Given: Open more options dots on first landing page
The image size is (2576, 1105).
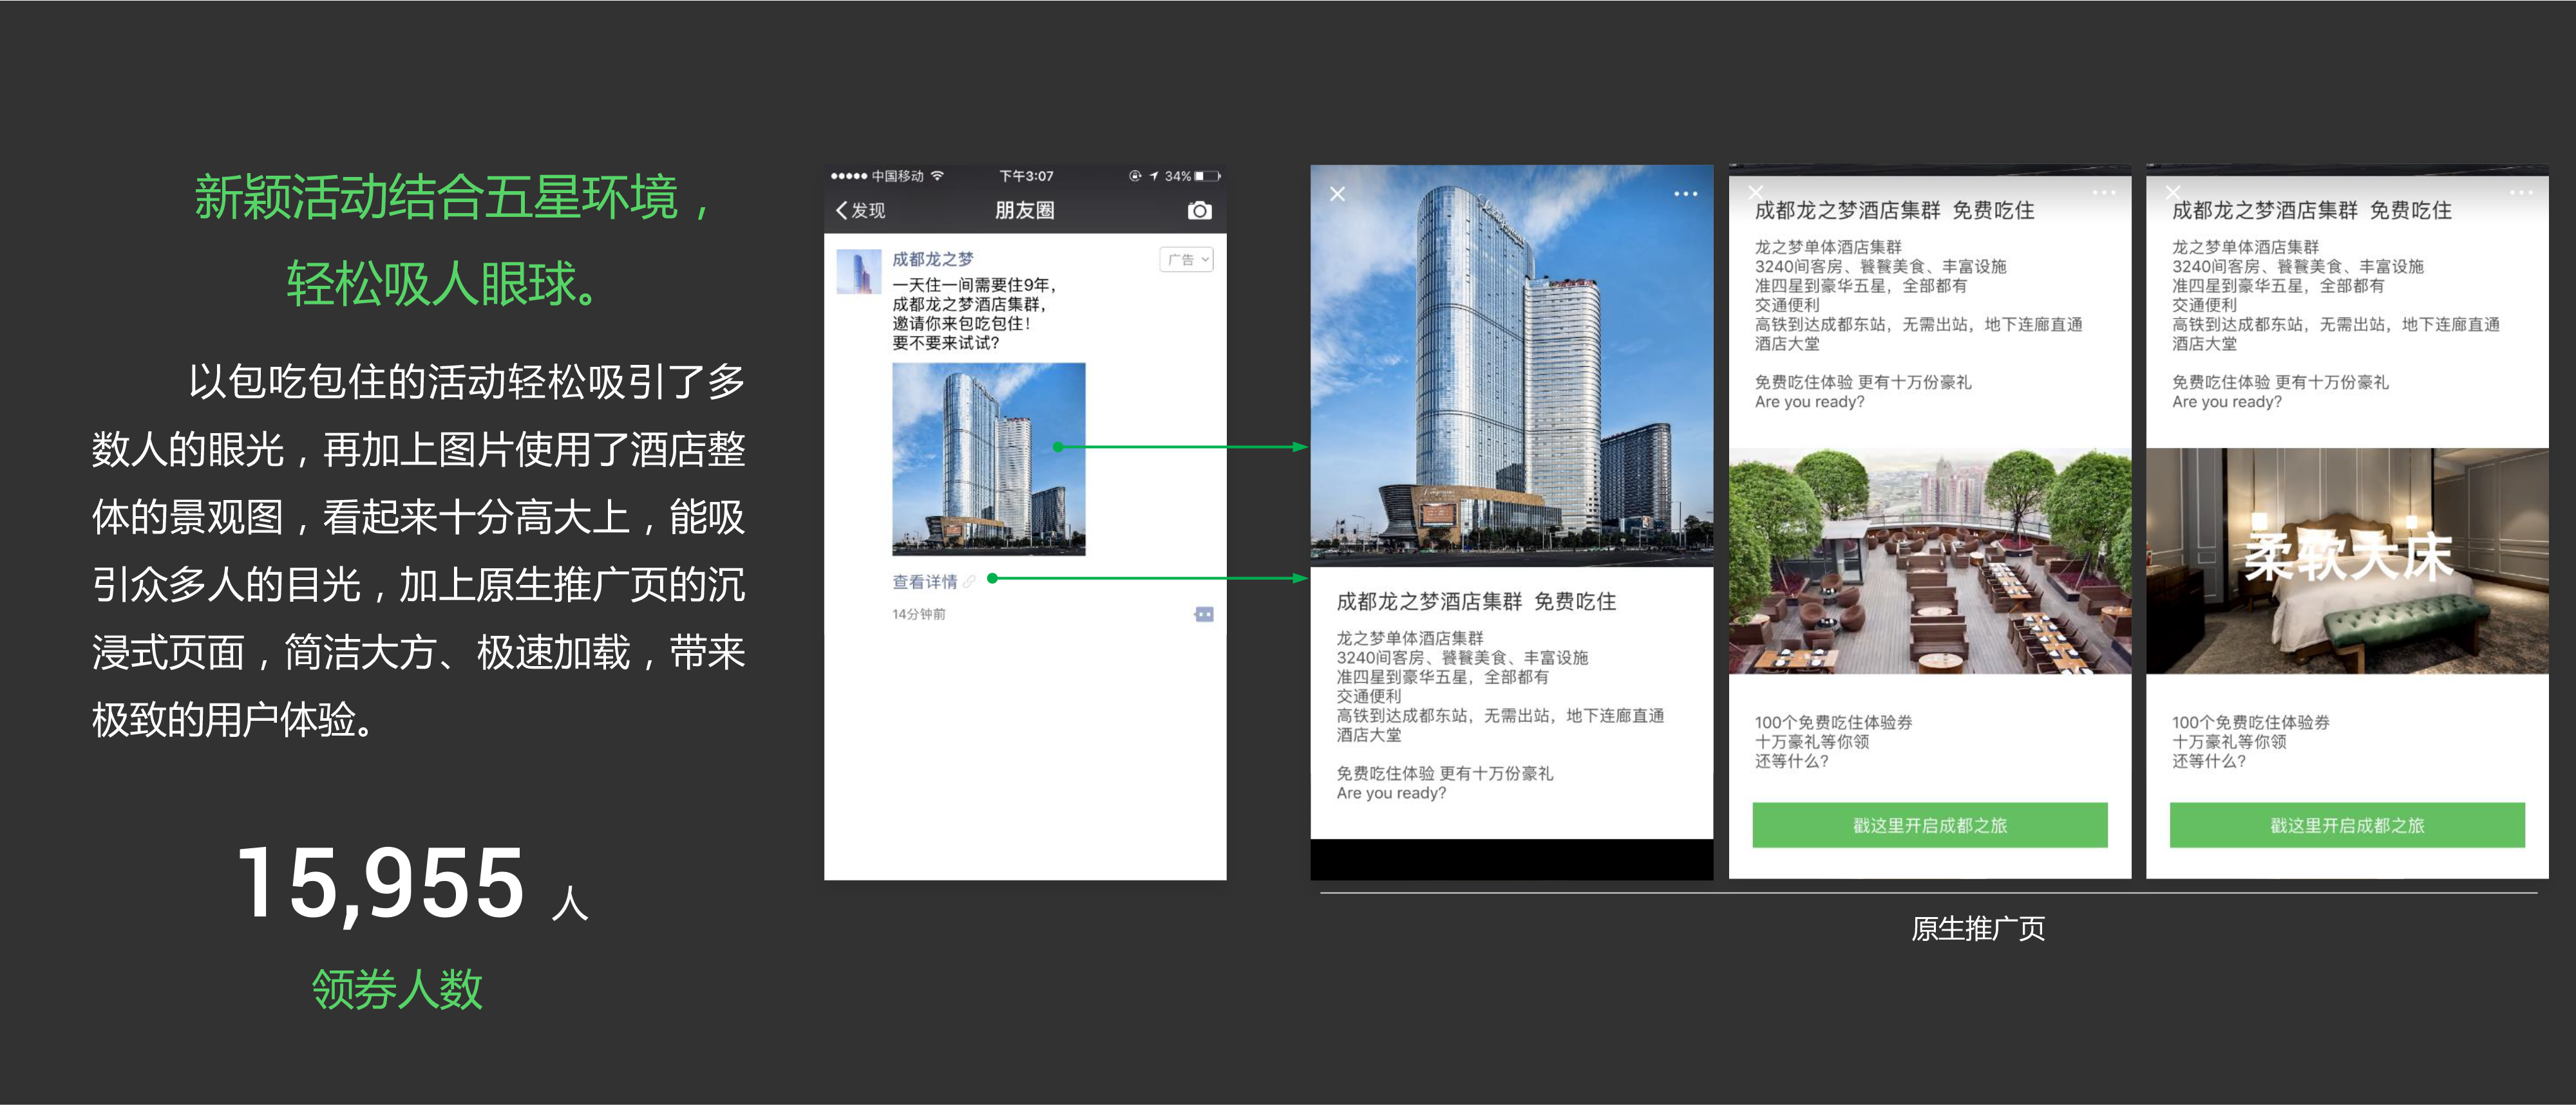Looking at the screenshot, I should (1685, 194).
